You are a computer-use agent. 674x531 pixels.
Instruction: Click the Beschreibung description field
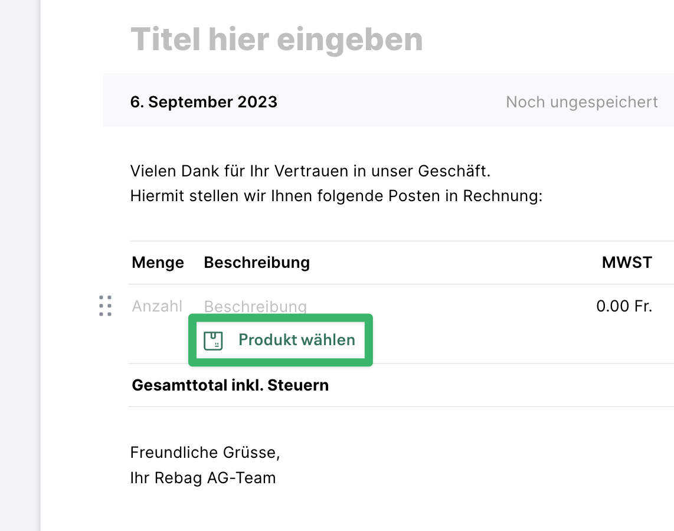(x=255, y=306)
